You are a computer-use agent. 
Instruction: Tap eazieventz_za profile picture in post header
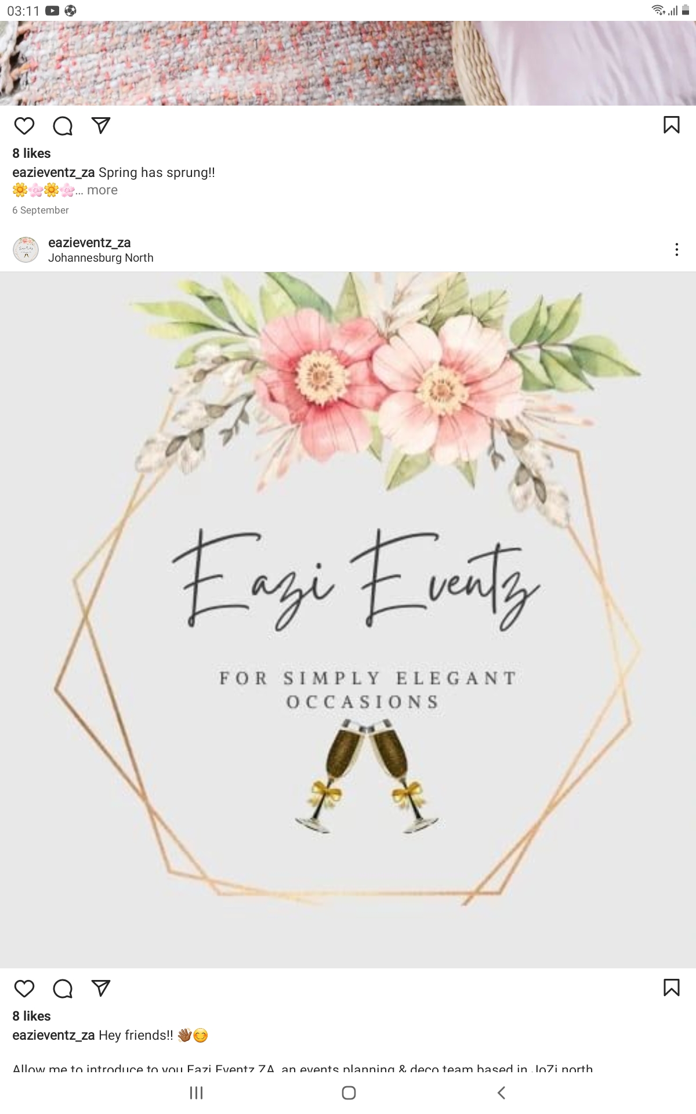26,249
